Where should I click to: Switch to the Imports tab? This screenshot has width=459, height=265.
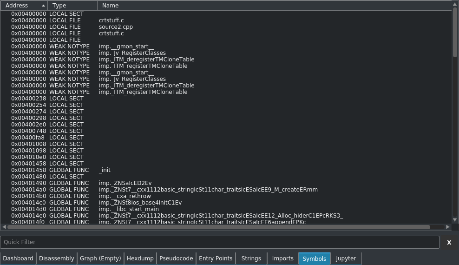(x=283, y=258)
